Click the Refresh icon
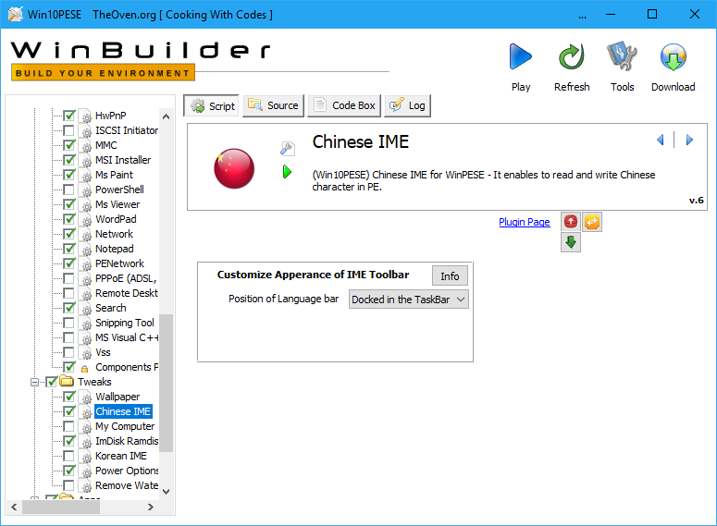This screenshot has width=717, height=526. pyautogui.click(x=572, y=56)
